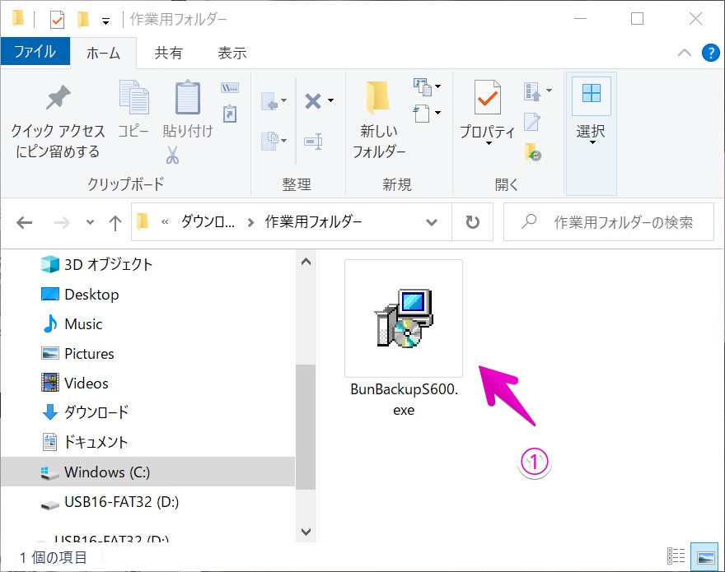Click the 作業用フォルダー breadcrumb
This screenshot has height=572, width=725.
314,221
